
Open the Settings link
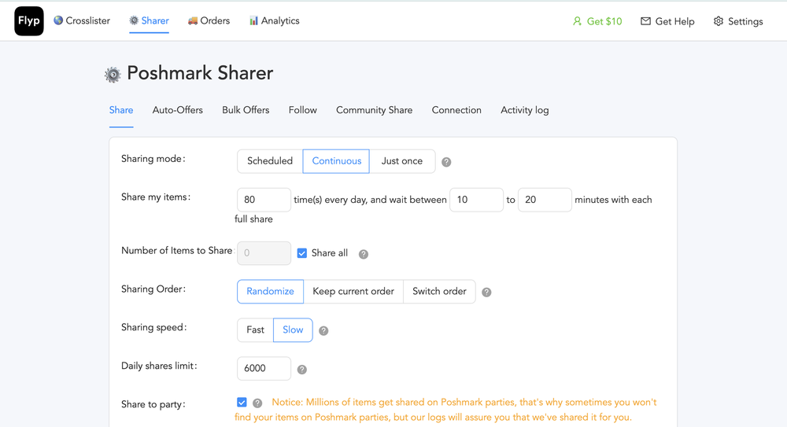point(738,21)
